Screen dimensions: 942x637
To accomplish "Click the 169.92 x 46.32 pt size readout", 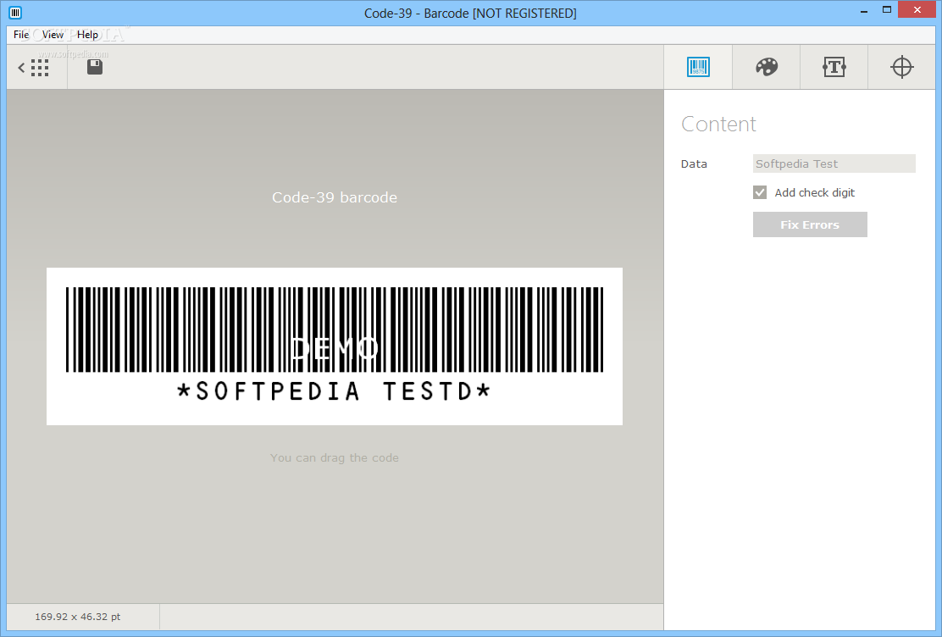I will [x=77, y=617].
